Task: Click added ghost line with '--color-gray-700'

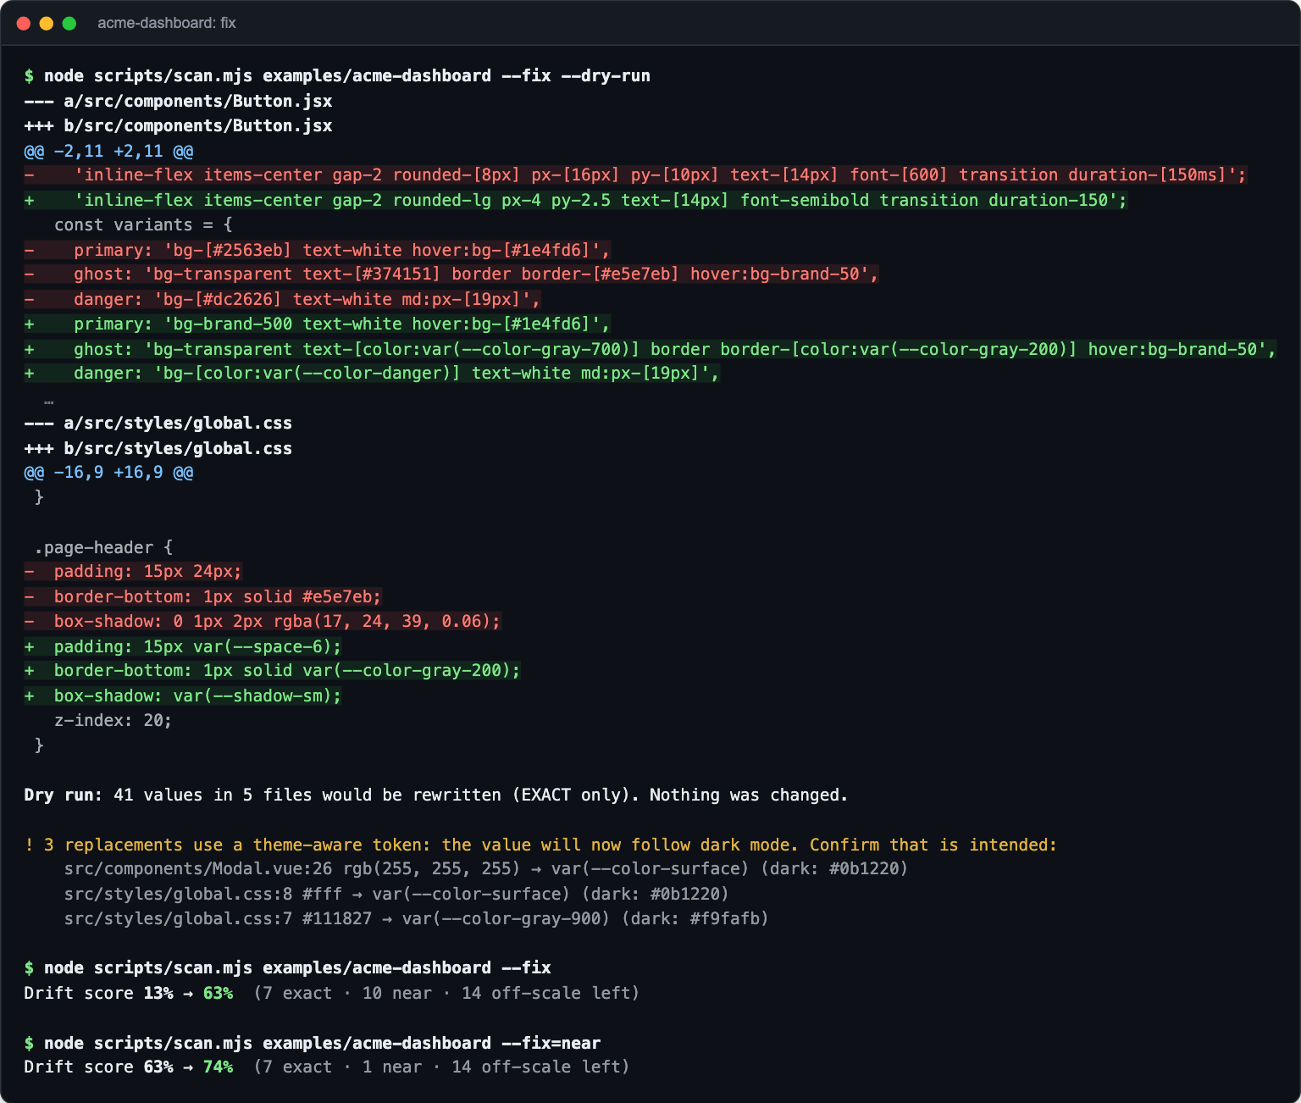Action: click(650, 349)
